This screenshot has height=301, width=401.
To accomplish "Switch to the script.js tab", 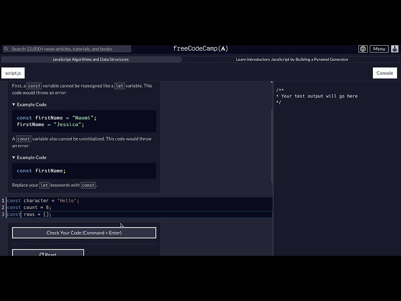I will tap(13, 73).
